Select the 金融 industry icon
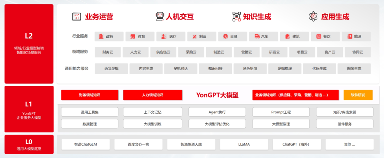 tap(225, 36)
